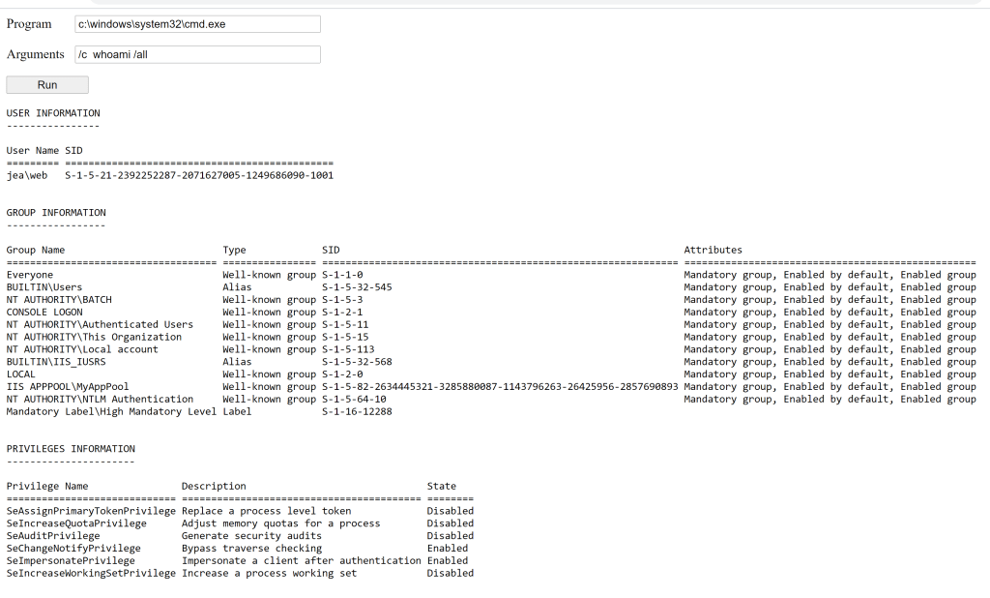Image resolution: width=990 pixels, height=598 pixels.
Task: Click the Arguments input field
Action: pos(197,55)
